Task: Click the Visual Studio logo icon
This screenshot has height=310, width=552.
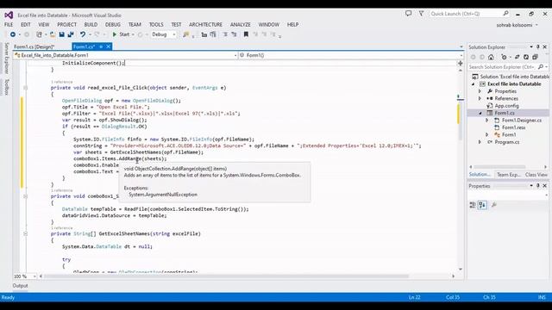Action: (9, 15)
